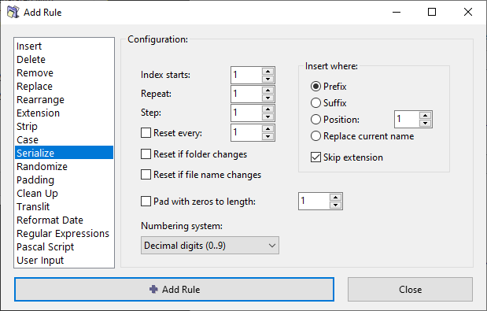Click inside the Index starts number field
487x311 pixels.
[x=246, y=75]
